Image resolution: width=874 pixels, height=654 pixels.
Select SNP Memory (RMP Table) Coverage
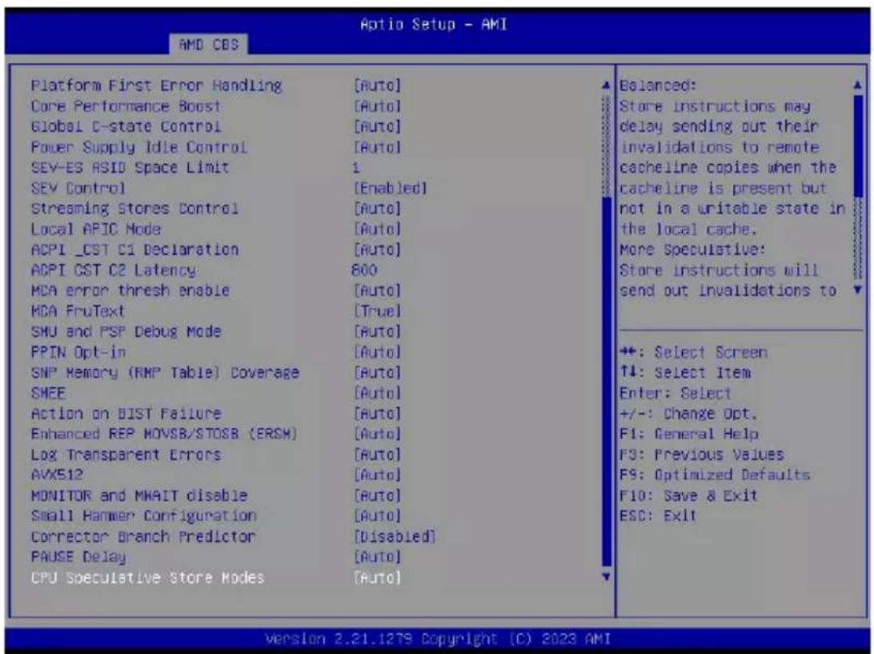tap(216, 372)
